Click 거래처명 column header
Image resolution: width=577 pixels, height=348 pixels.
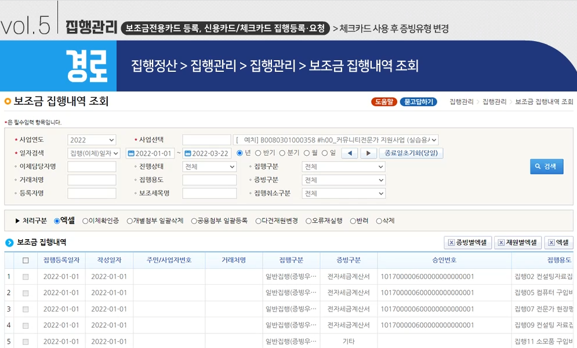click(234, 260)
